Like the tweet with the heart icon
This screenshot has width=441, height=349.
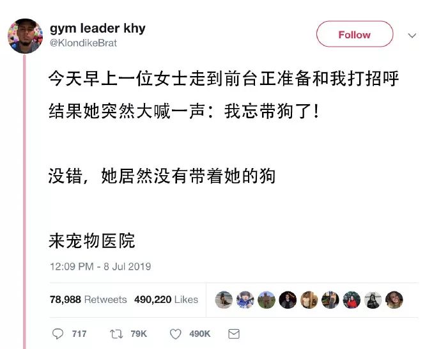point(176,334)
